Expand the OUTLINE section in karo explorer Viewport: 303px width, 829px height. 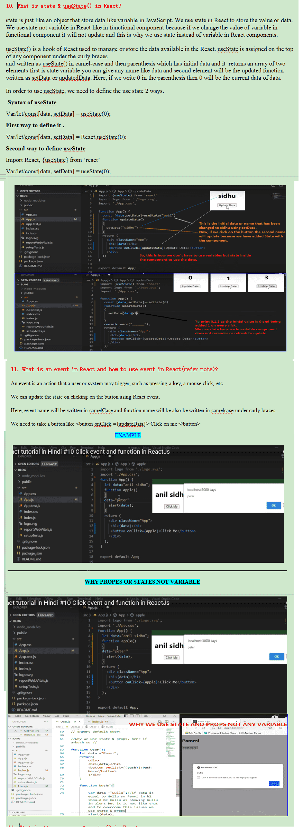(10, 812)
